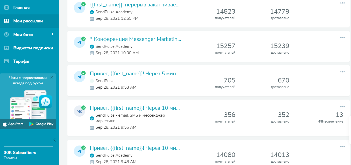Open 'Привет, {{first_name}}! Через 5 мин...' campaign
The image size is (351, 165).
(135, 74)
